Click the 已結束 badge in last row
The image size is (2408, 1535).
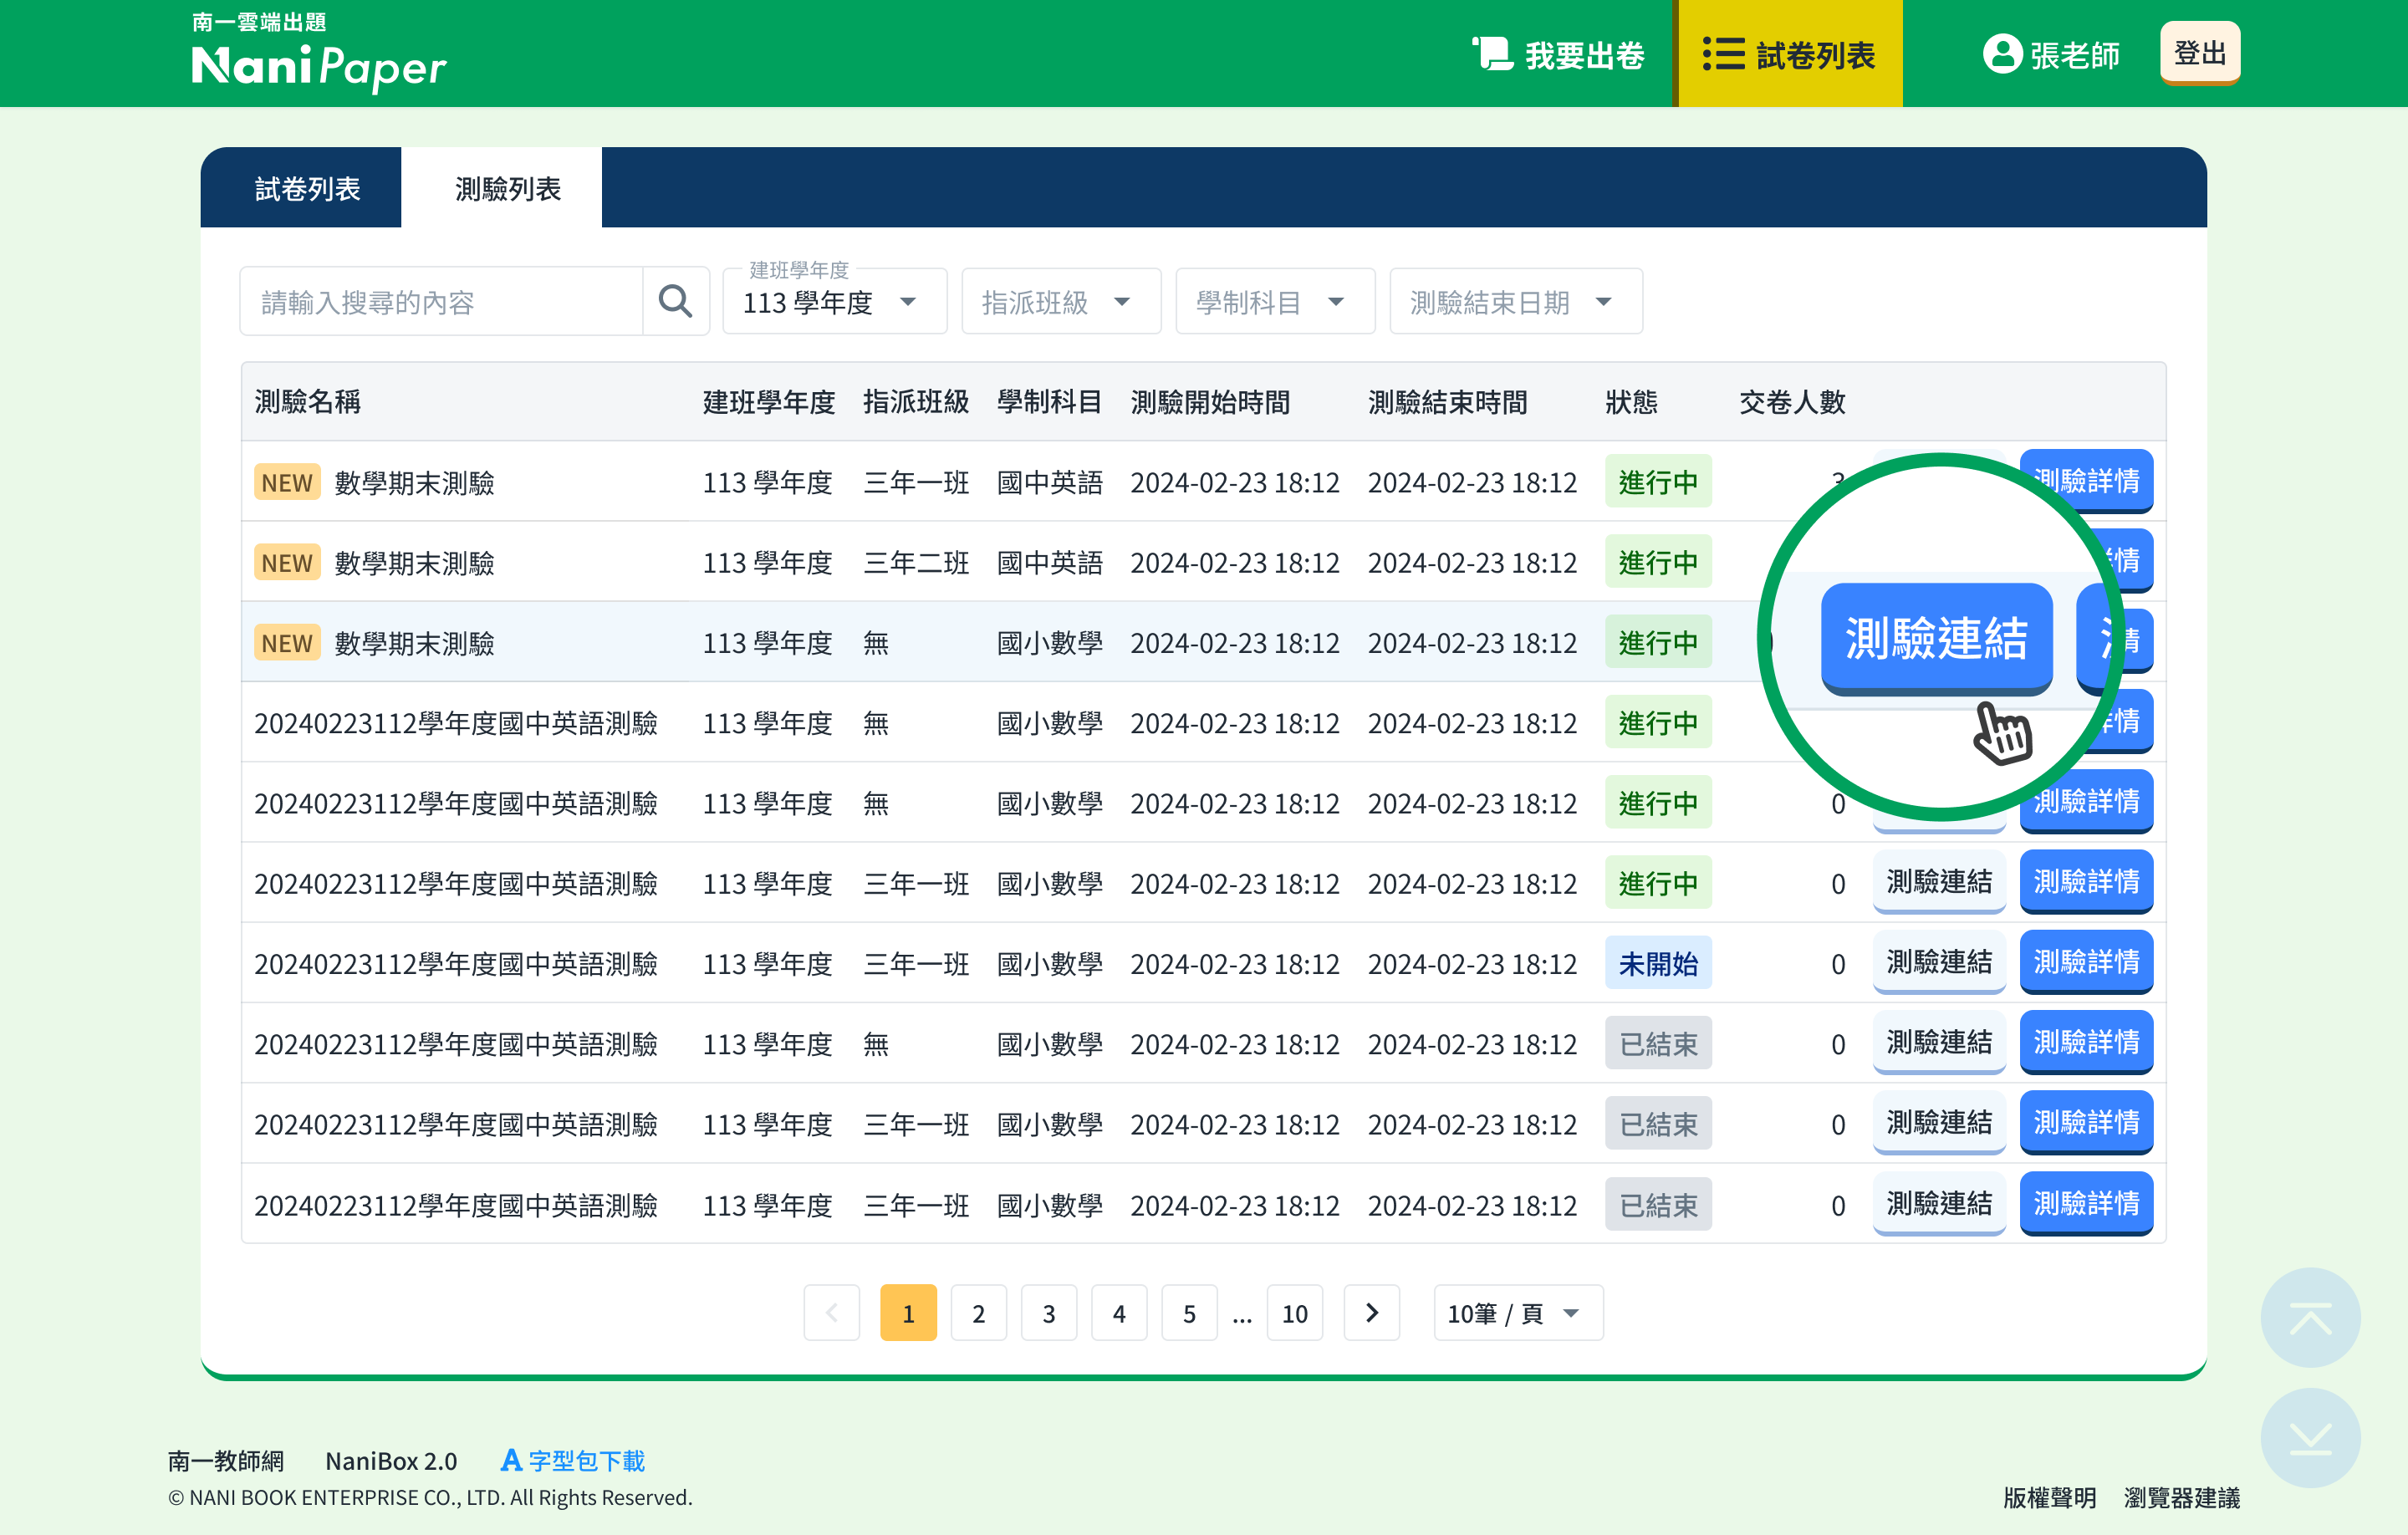(1658, 1204)
